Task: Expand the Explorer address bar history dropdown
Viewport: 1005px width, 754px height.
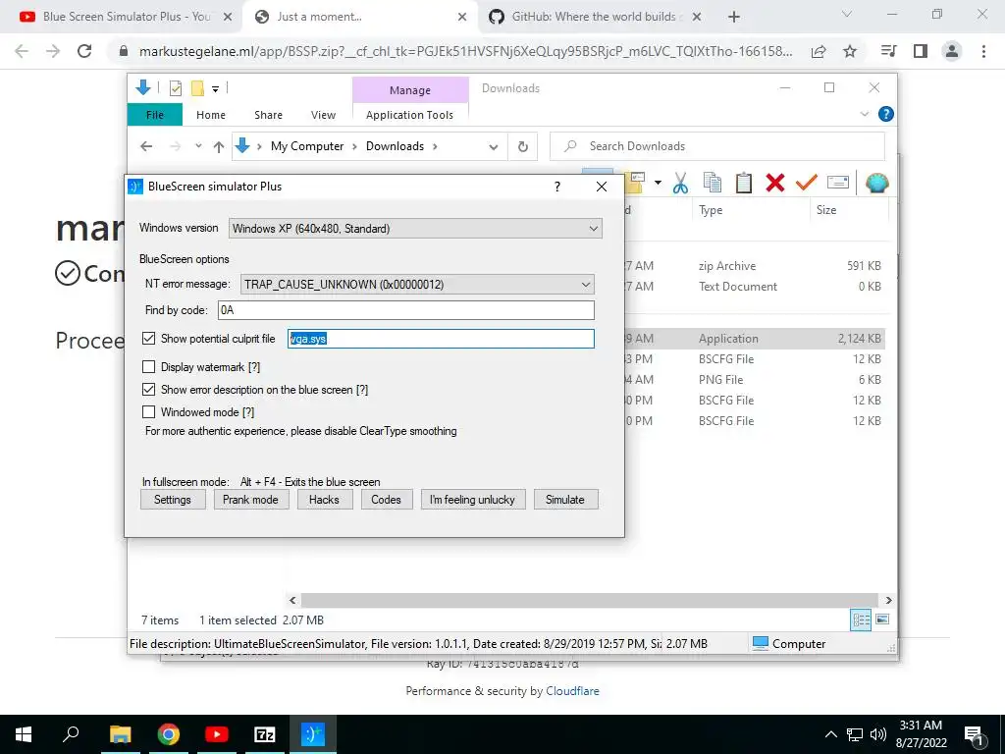Action: [x=493, y=147]
